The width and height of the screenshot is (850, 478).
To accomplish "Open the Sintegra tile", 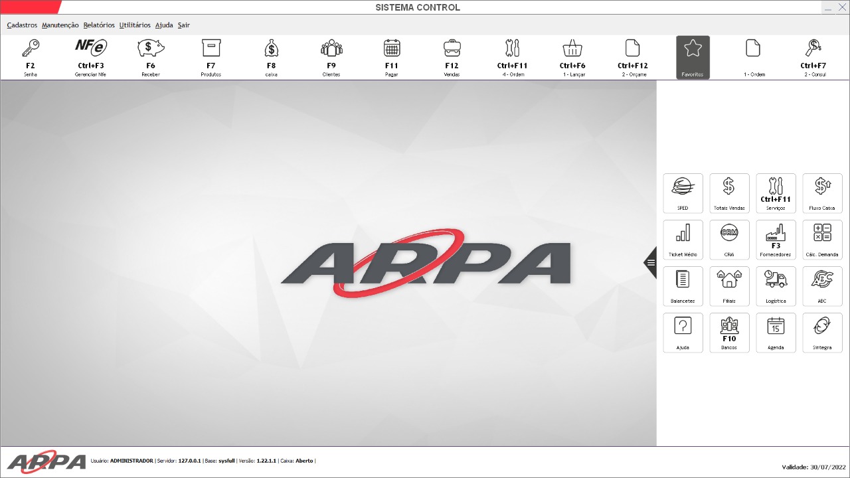I will 822,333.
